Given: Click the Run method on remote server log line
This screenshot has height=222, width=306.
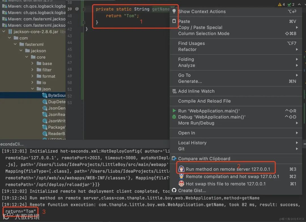Looking at the screenshot, I should [131, 198].
